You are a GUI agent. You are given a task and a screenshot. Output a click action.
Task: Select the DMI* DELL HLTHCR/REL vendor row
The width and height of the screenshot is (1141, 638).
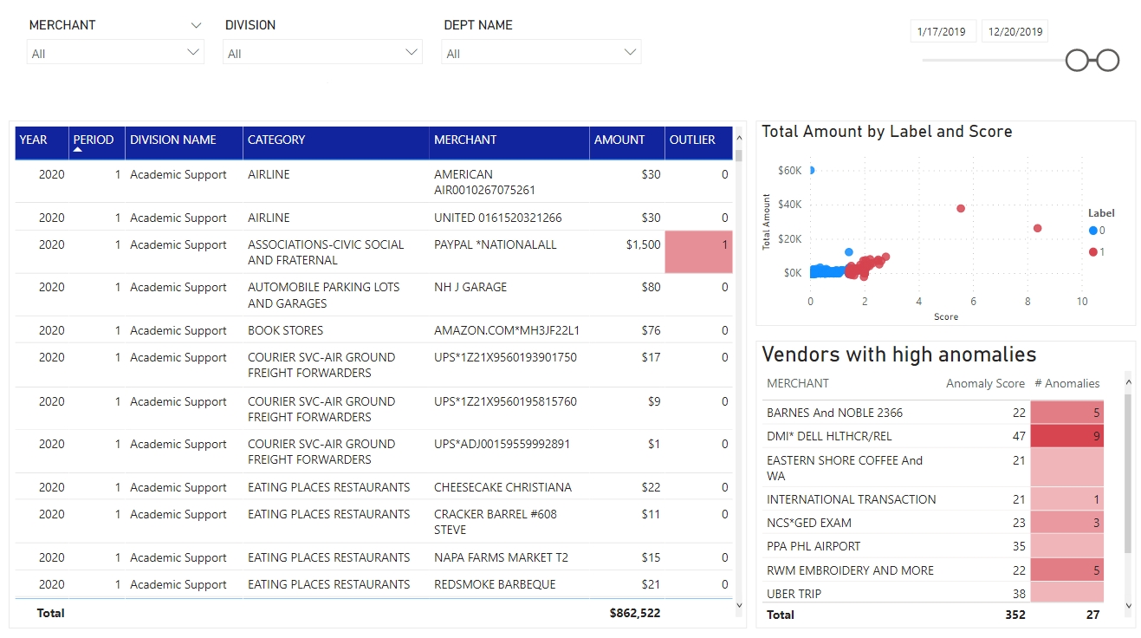point(829,436)
